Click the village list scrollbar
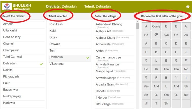 point(138,26)
